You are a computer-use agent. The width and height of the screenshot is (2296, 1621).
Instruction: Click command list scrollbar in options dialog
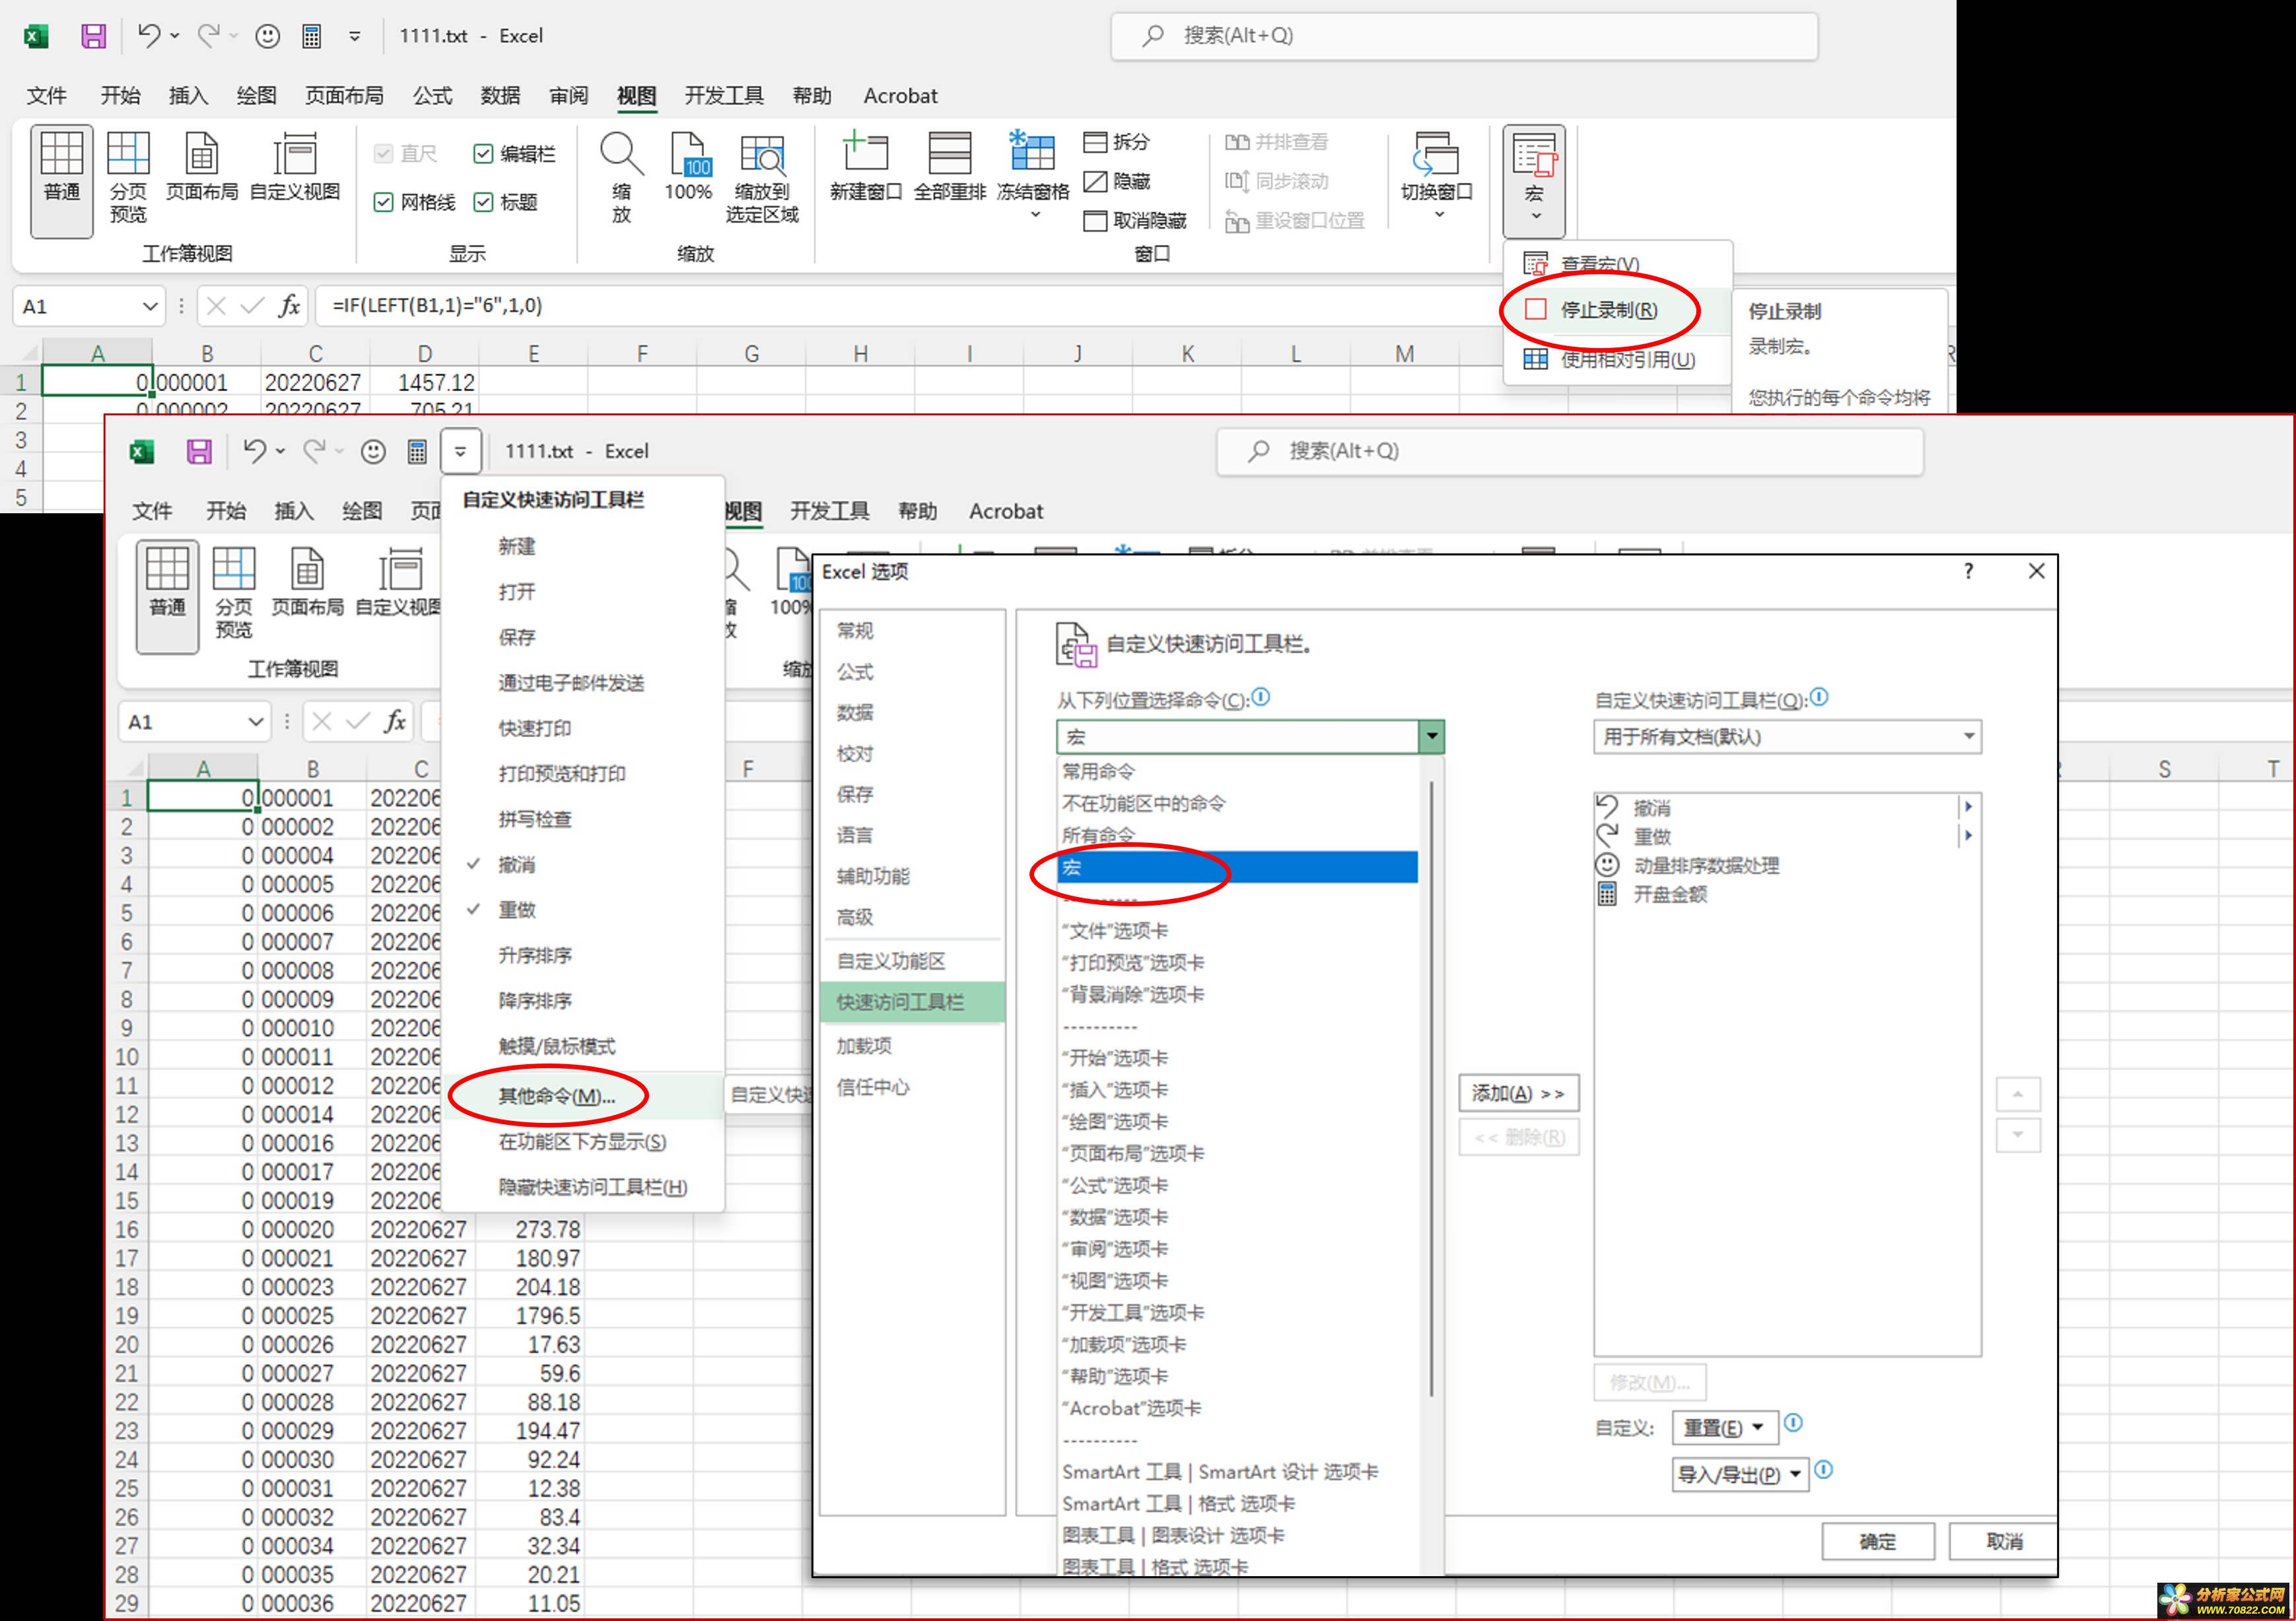pyautogui.click(x=1432, y=1090)
